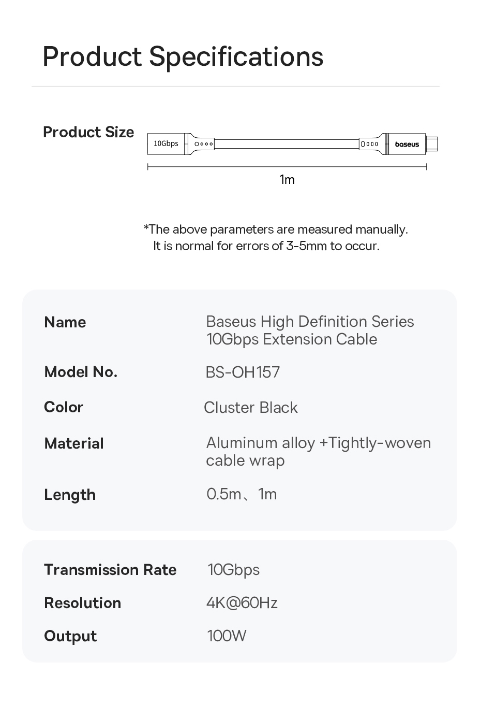This screenshot has height=705, width=481.
Task: Click the Baseus logo on the cable connector
Action: [x=407, y=144]
